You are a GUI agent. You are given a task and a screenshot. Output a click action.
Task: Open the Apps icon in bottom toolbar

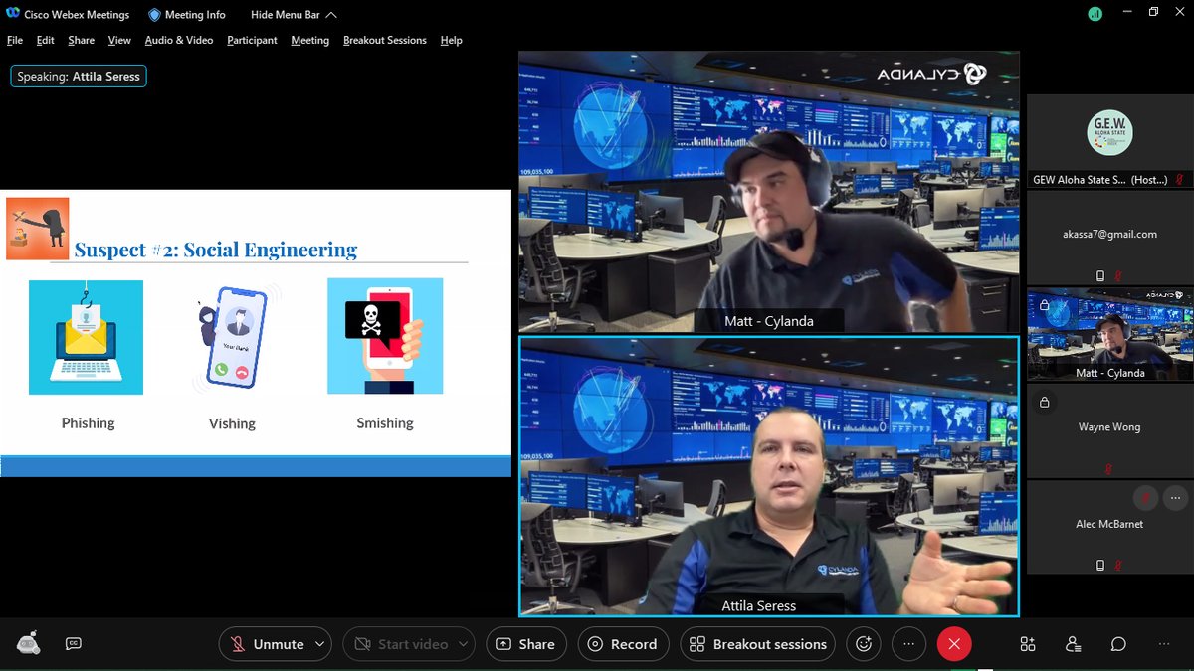1028,644
